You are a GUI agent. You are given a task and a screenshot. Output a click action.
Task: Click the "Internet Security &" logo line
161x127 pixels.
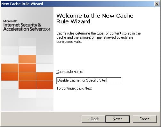tap(22, 25)
